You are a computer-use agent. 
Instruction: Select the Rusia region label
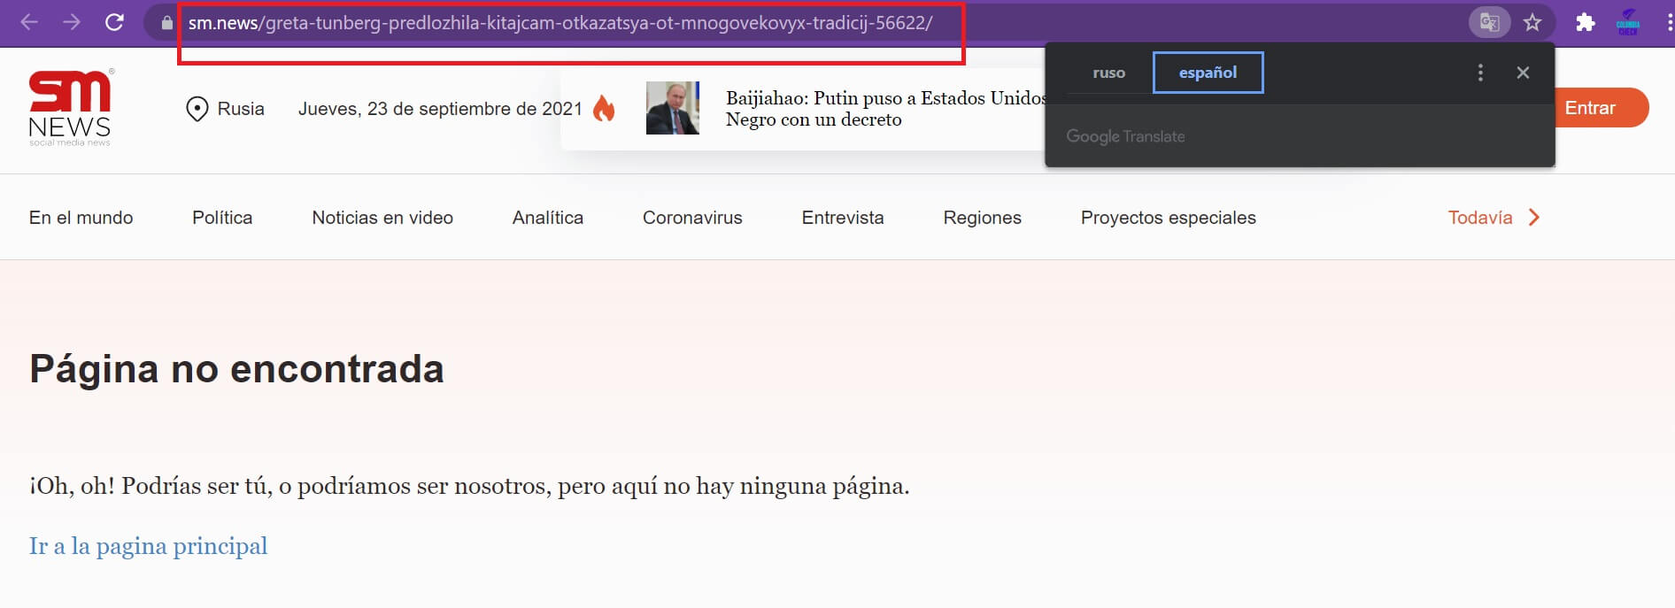click(x=241, y=109)
